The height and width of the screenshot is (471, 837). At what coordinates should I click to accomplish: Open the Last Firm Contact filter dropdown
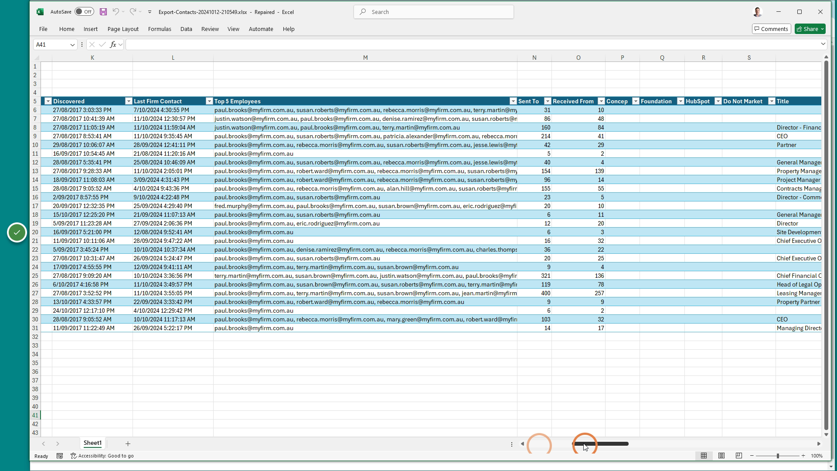[209, 101]
